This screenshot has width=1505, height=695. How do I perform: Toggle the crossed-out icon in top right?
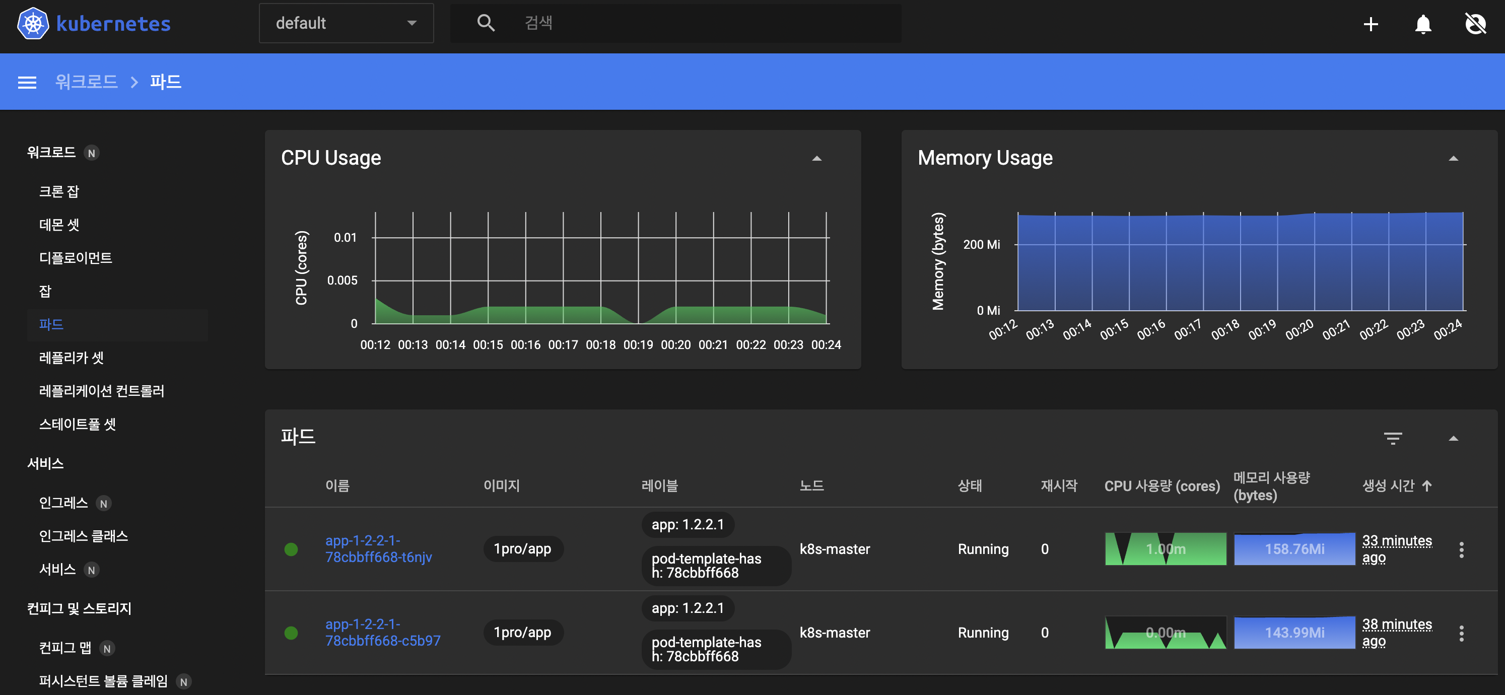click(x=1475, y=24)
